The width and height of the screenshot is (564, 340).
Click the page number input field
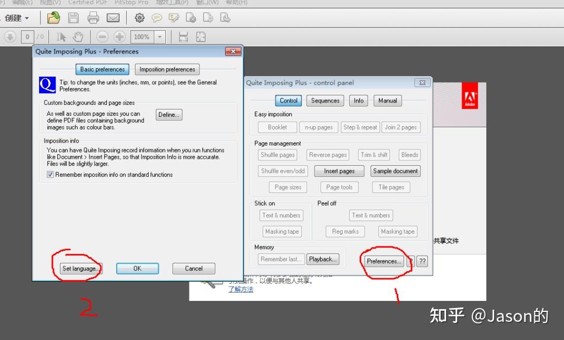click(28, 37)
